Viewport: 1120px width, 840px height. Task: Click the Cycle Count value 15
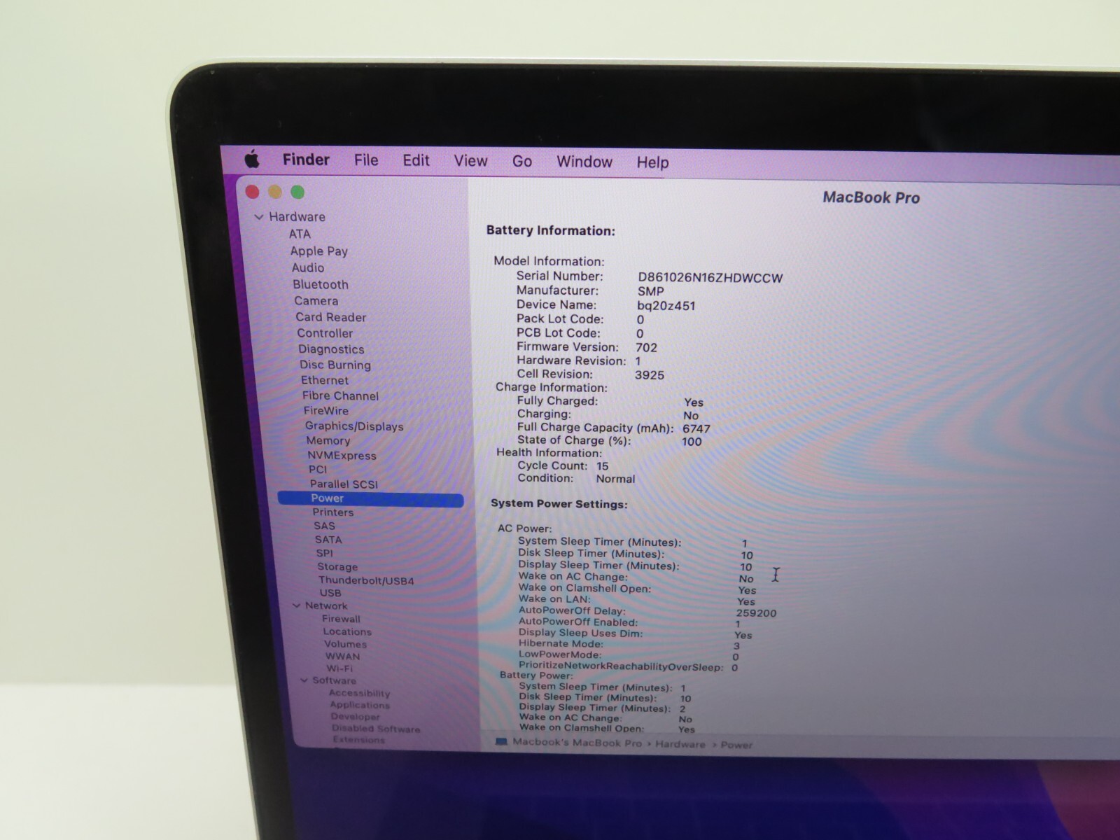(x=603, y=466)
